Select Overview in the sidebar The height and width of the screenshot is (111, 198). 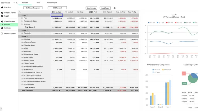click(7, 7)
